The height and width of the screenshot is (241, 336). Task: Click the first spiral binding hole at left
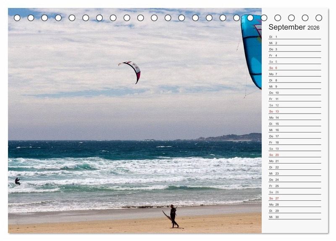click(17, 18)
